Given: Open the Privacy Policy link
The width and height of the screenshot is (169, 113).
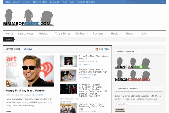Looking at the screenshot, I should 68,2.
